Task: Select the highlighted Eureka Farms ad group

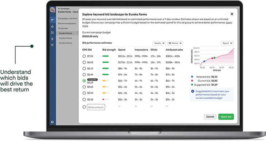Action: click(67, 33)
